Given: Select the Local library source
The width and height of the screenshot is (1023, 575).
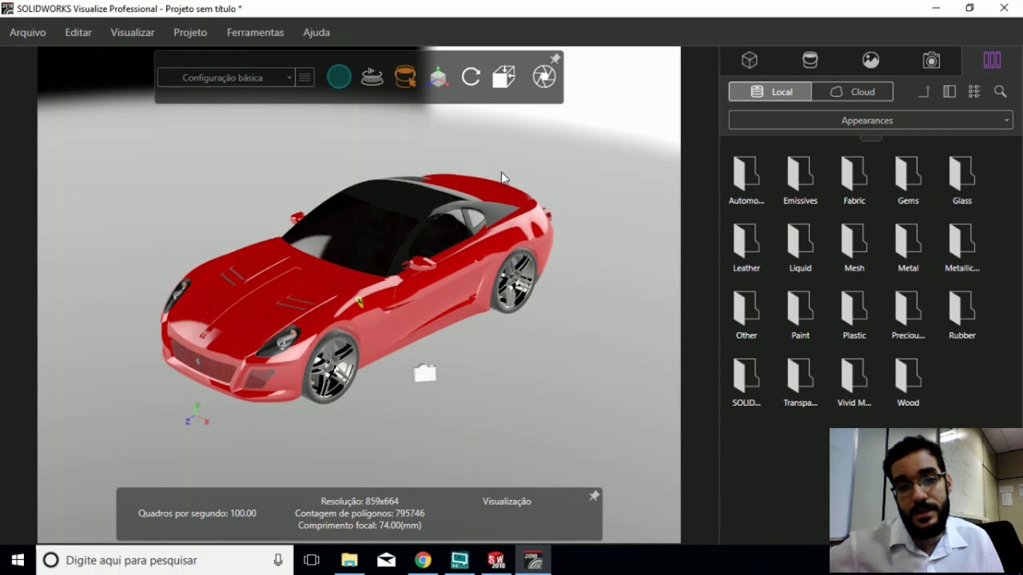Looking at the screenshot, I should click(x=770, y=92).
